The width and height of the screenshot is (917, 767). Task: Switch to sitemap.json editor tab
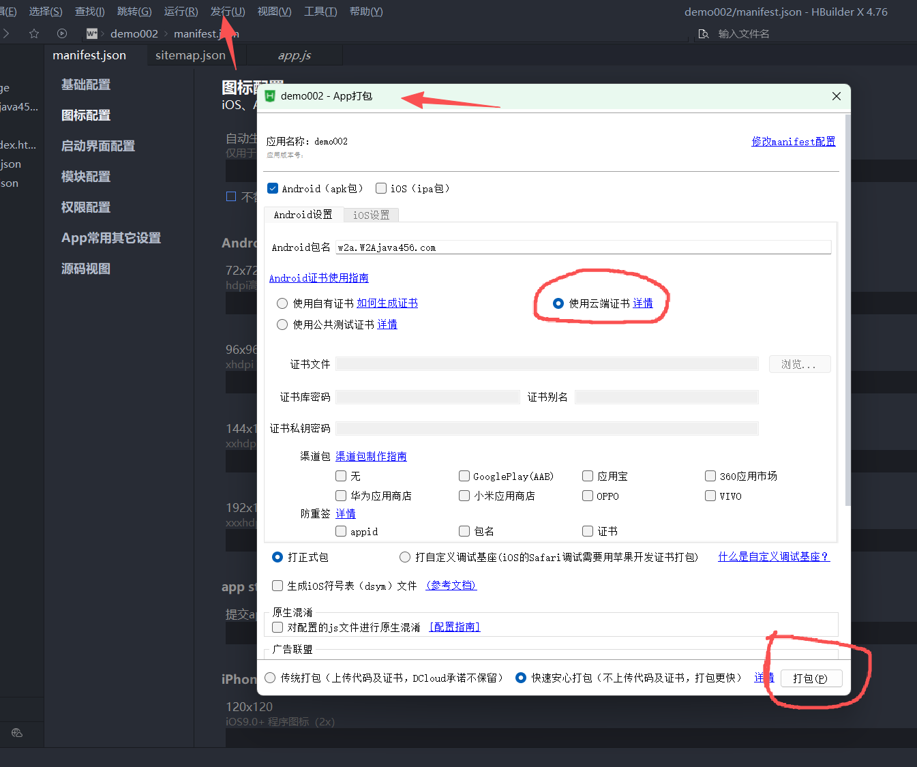coord(190,55)
